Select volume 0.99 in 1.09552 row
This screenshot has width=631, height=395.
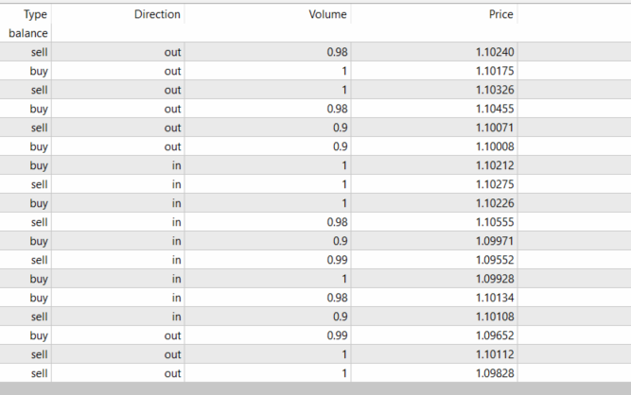click(x=337, y=260)
